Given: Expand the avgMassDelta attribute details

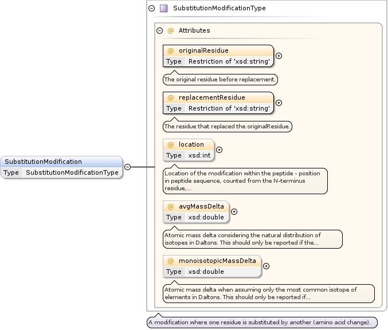Looking at the screenshot, I should click(x=234, y=211).
